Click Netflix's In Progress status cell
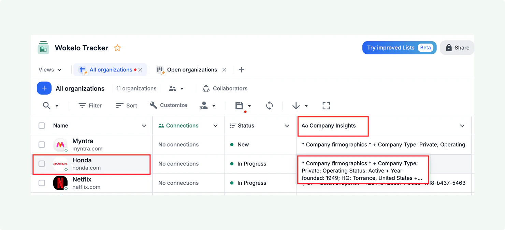The image size is (505, 230). pos(260,183)
